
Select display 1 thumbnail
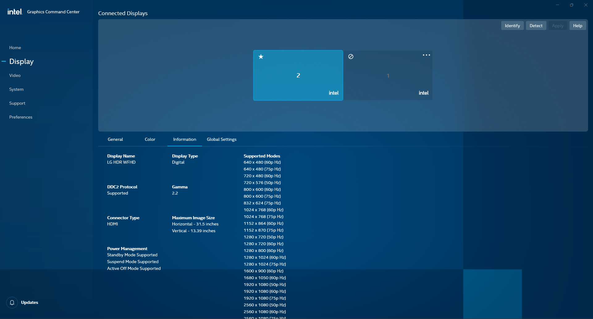tap(388, 75)
